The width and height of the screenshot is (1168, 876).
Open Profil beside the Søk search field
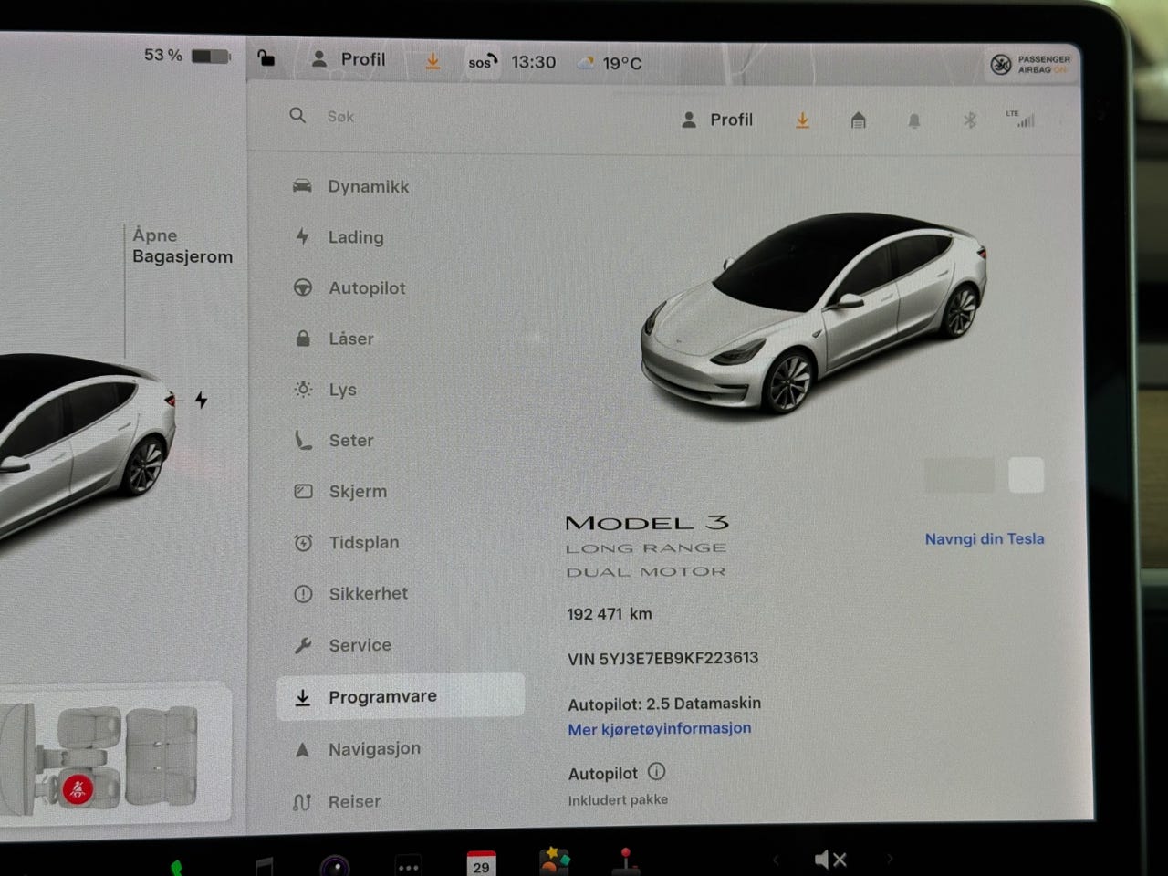[x=717, y=120]
